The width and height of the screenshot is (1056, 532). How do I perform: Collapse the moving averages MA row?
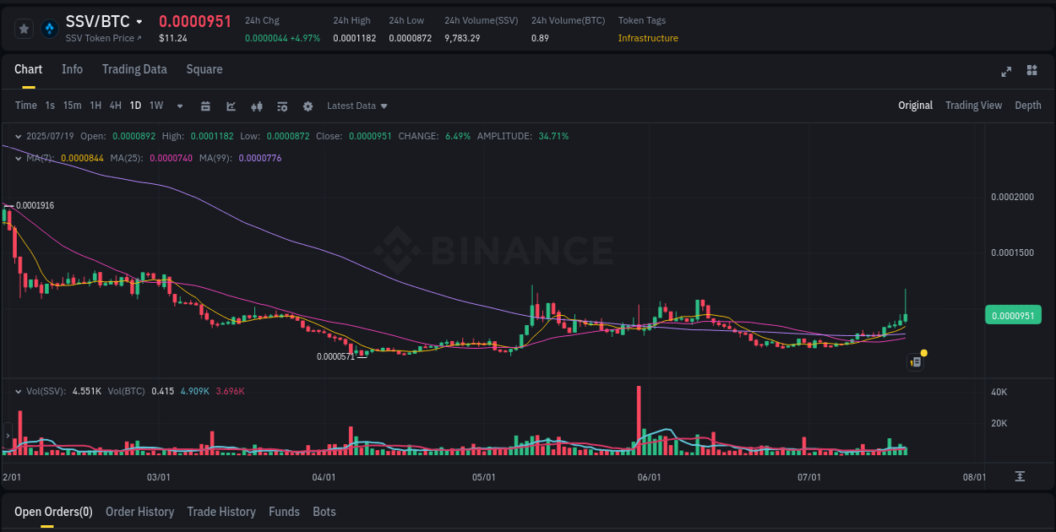point(19,158)
